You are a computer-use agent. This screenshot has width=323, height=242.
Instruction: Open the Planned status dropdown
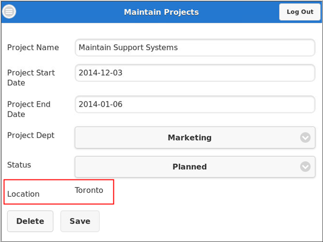pos(189,167)
